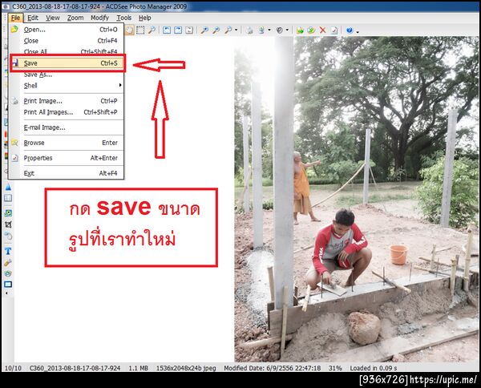481x388 pixels.
Task: Choose Close All from the File menu
Action: [x=67, y=51]
